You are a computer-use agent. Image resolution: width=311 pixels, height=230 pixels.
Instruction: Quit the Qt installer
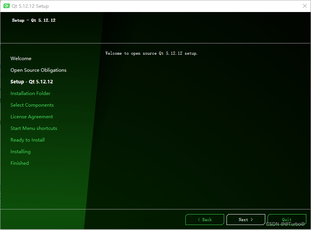[x=287, y=220]
